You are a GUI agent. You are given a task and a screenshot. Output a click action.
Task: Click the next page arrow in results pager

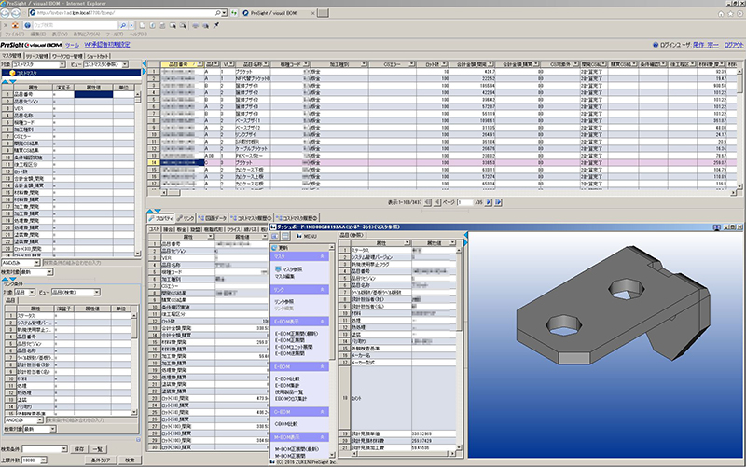pos(488,202)
